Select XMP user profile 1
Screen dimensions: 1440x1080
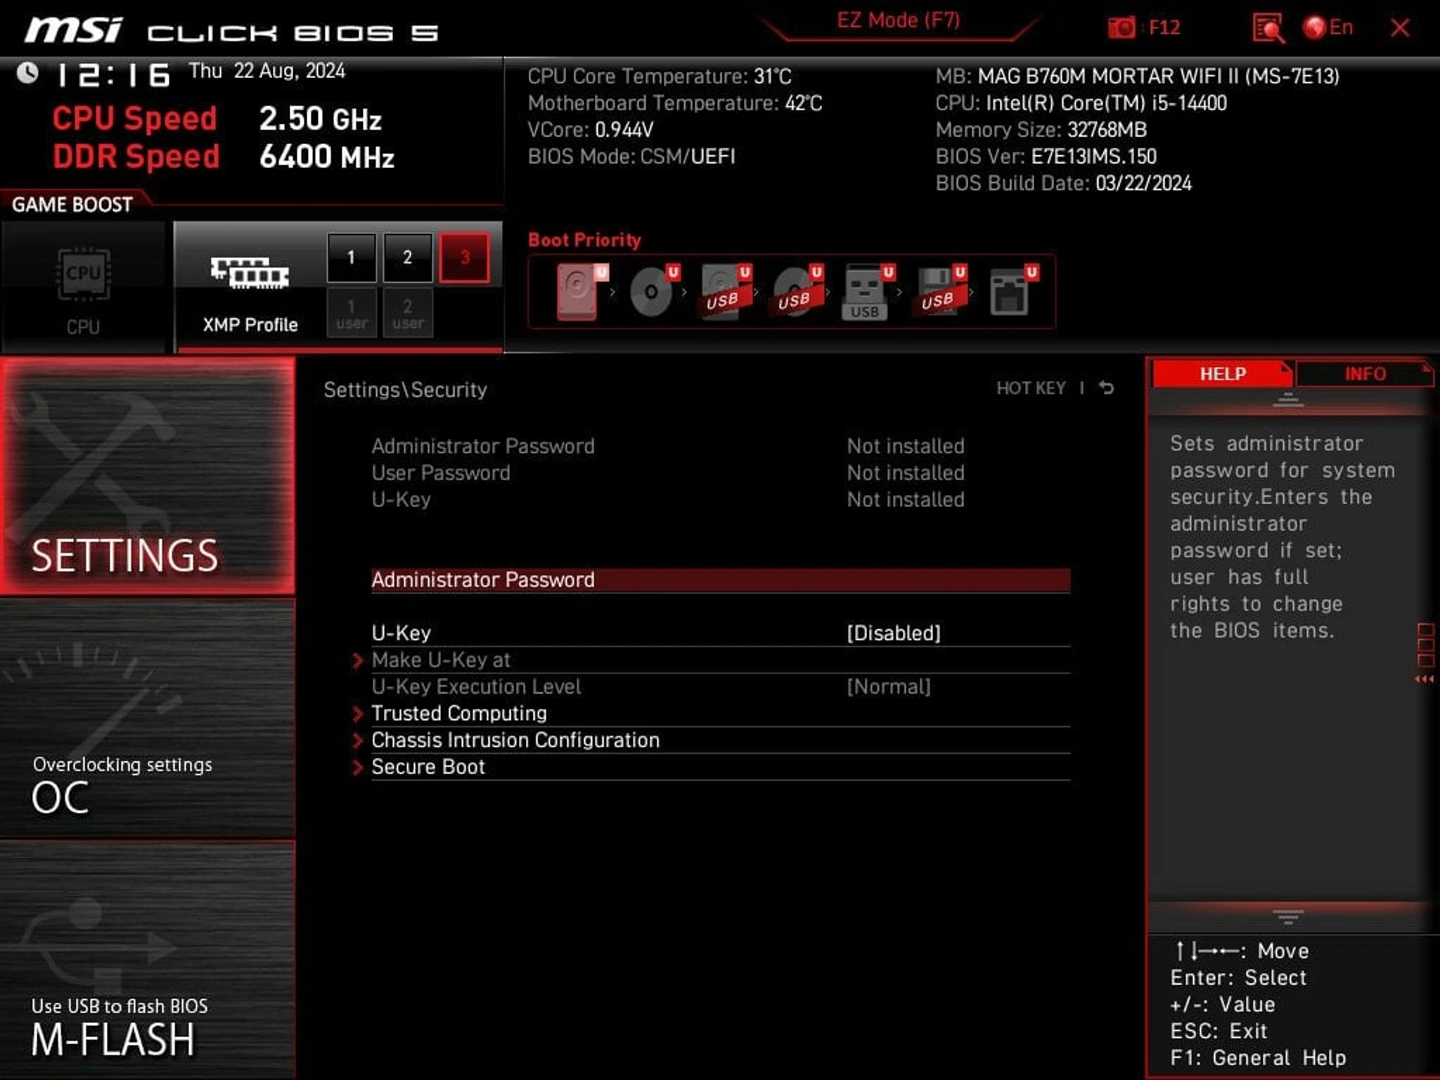pyautogui.click(x=351, y=313)
